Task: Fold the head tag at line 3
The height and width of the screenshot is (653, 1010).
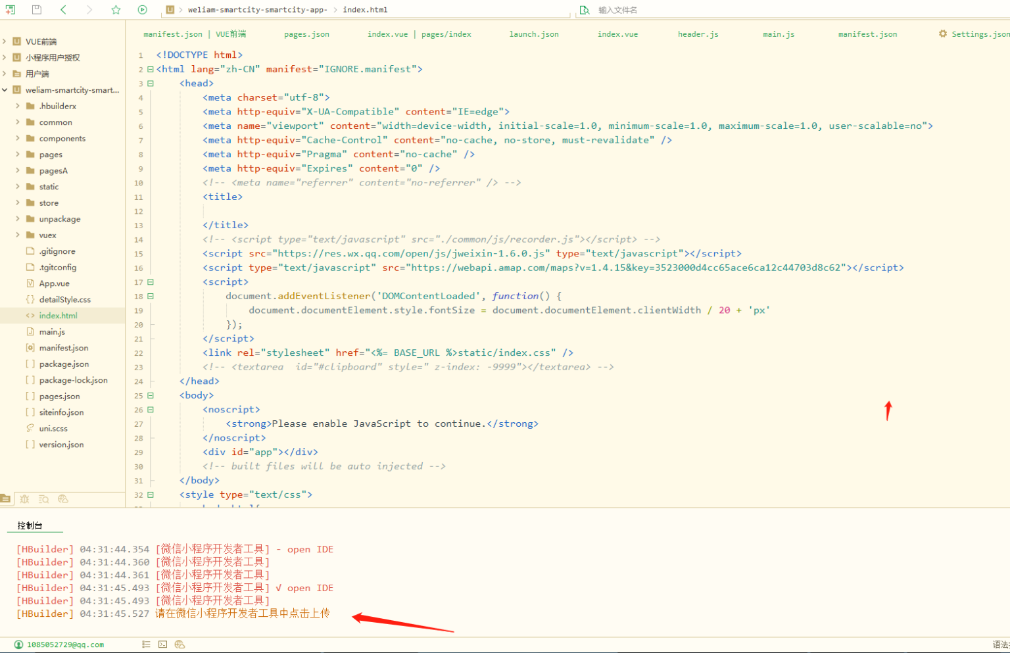Action: pyautogui.click(x=151, y=84)
